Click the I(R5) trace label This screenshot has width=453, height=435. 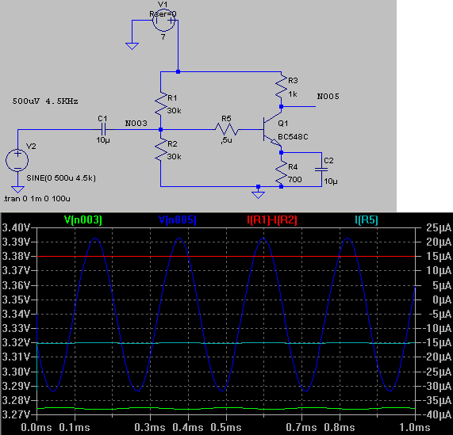pos(366,219)
